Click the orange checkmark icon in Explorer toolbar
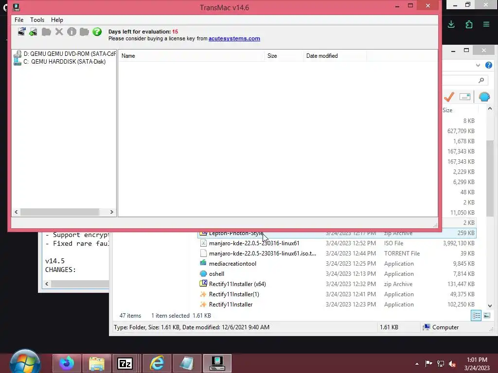This screenshot has height=373, width=498. (x=449, y=97)
